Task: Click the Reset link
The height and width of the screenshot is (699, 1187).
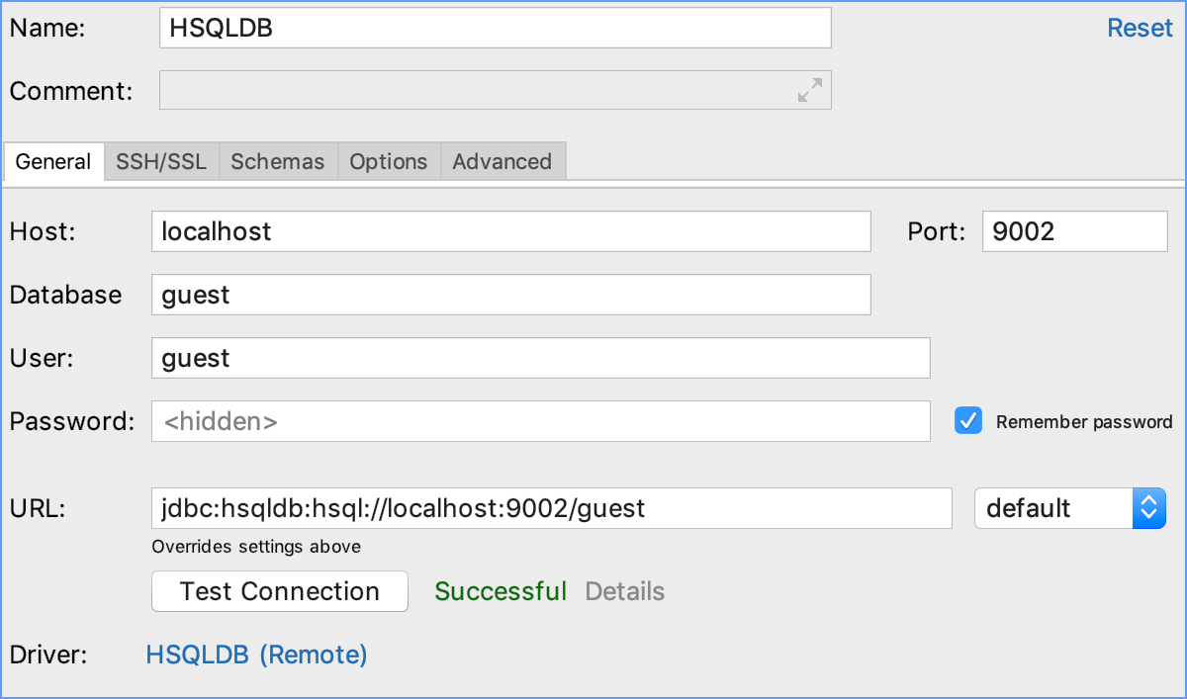Action: click(x=1140, y=28)
